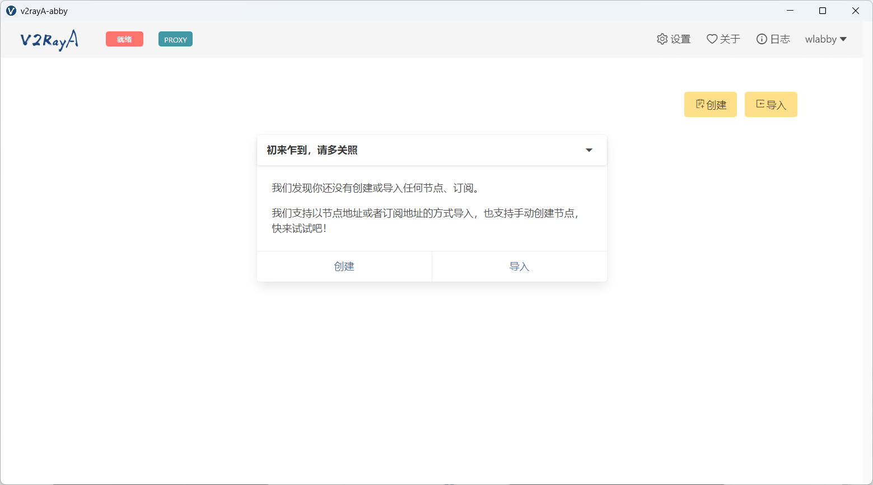Collapse the welcome card using its arrow
Screen dimensions: 873x485
[x=589, y=150]
